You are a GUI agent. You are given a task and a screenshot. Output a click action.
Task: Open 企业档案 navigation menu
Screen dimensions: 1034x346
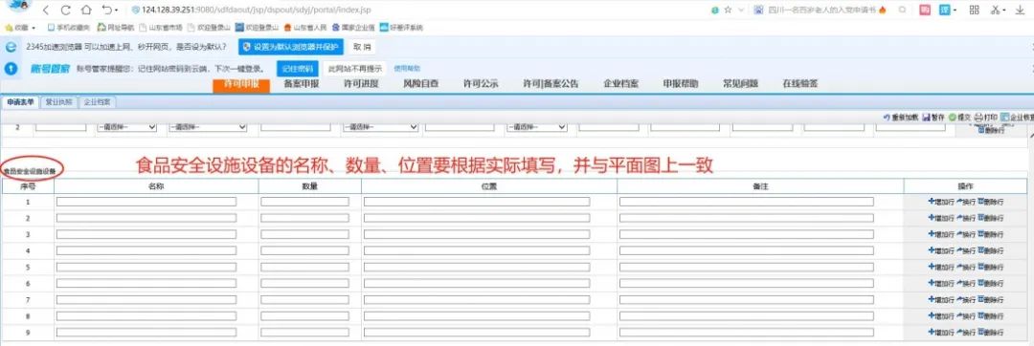pyautogui.click(x=620, y=84)
